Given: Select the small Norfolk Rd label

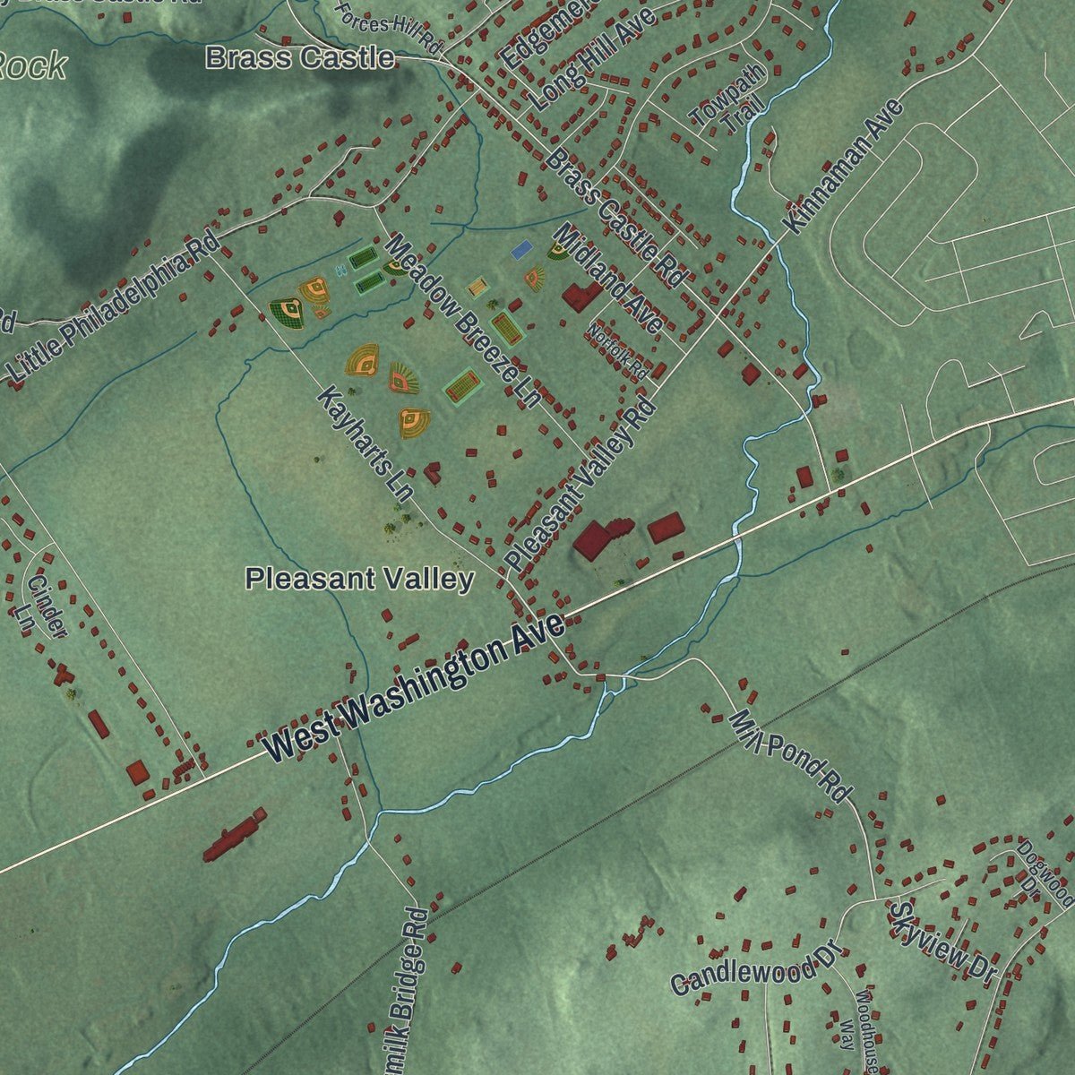Looking at the screenshot, I should point(618,350).
